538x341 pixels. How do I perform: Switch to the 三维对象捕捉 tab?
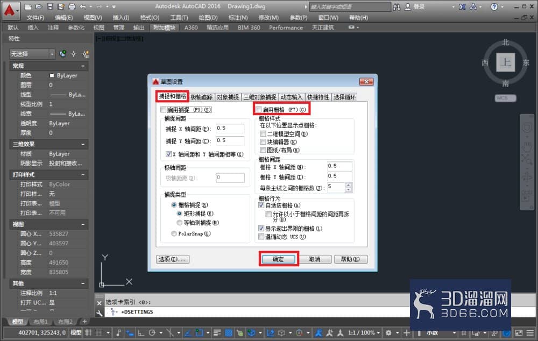pos(260,97)
